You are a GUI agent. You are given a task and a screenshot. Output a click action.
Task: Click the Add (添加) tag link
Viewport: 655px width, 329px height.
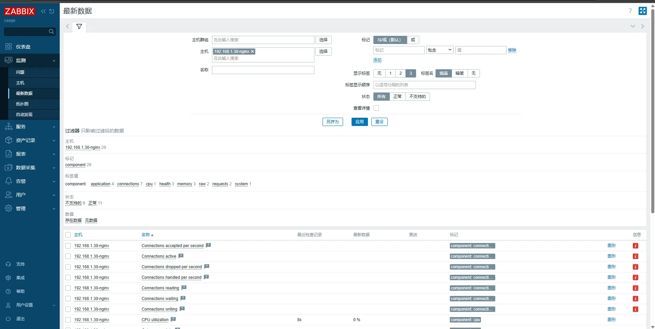(377, 60)
